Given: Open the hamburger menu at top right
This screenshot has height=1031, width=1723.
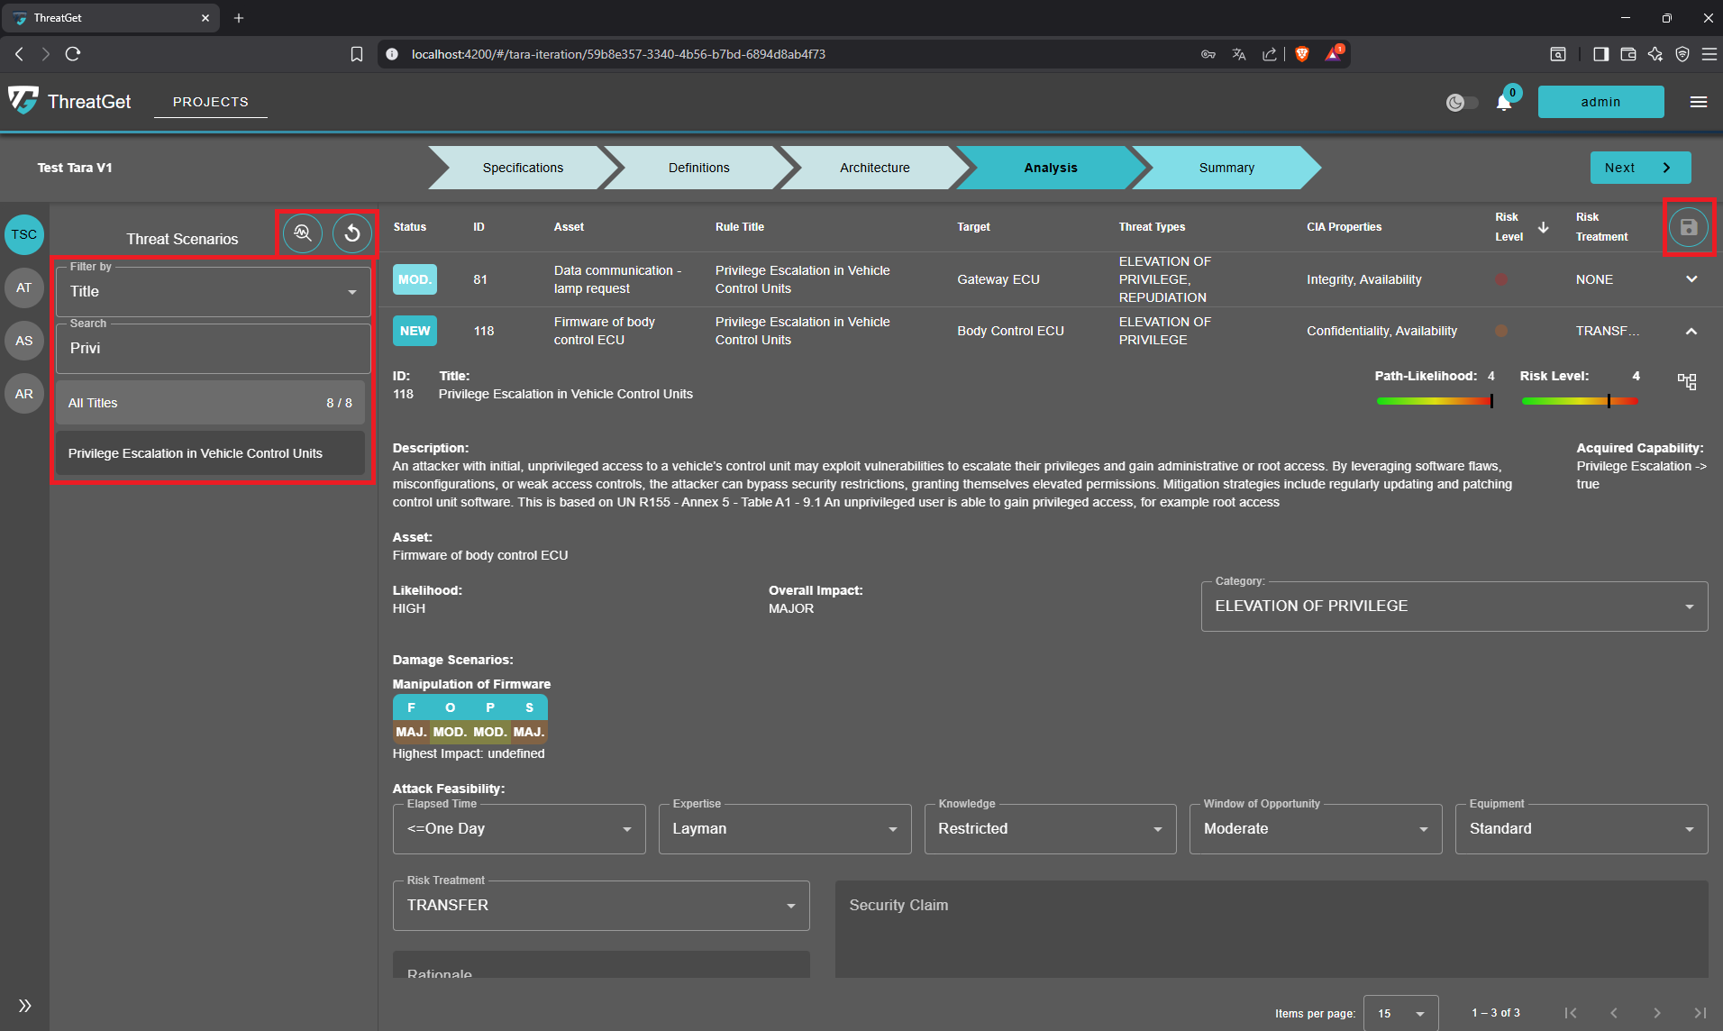Looking at the screenshot, I should pos(1699,102).
